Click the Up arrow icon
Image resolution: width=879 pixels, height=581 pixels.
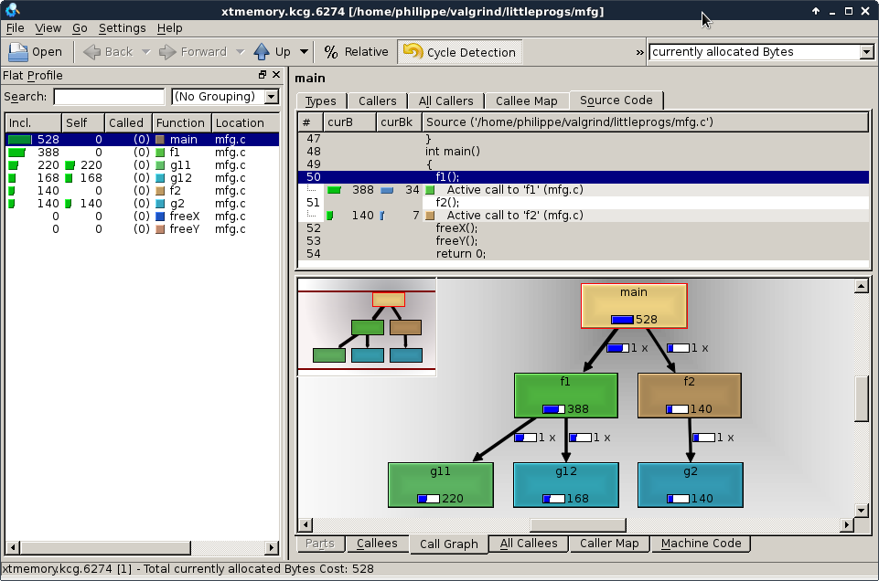click(x=263, y=52)
